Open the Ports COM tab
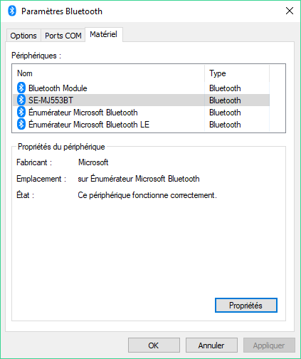Image resolution: width=301 pixels, height=359 pixels. click(x=63, y=36)
